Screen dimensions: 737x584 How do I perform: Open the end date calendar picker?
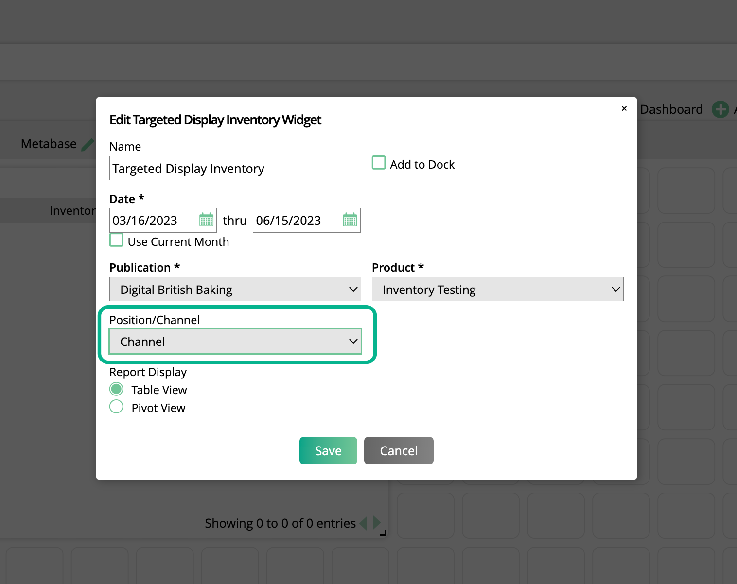350,220
